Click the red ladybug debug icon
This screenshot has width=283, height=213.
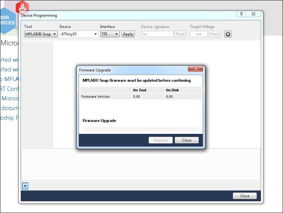pyautogui.click(x=22, y=7)
